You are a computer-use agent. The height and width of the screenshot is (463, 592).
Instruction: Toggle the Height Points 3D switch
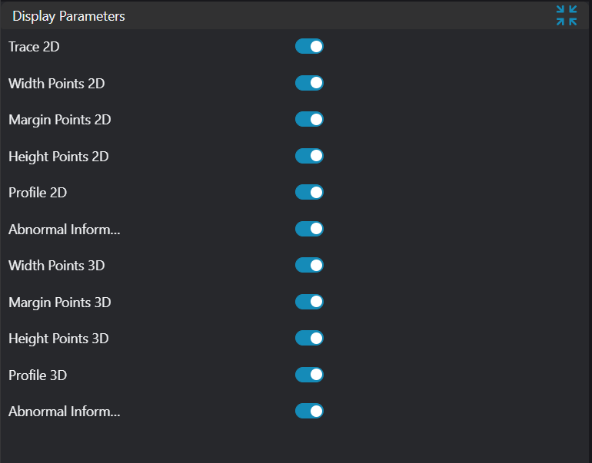[309, 339]
